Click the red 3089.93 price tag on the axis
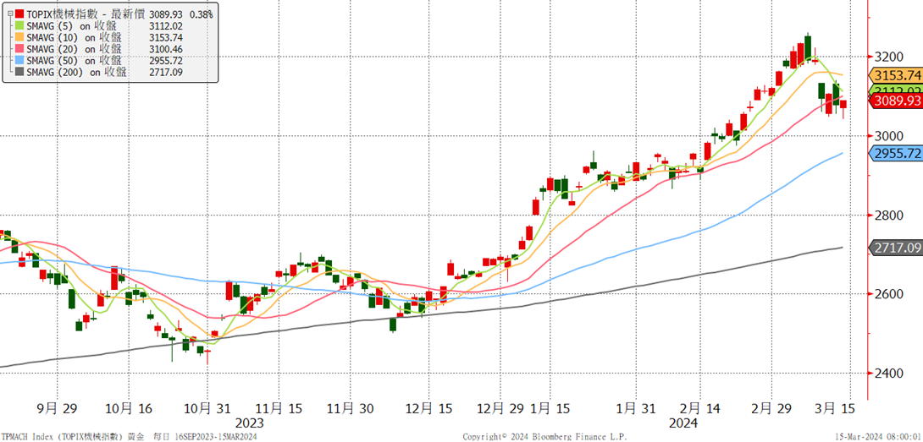The image size is (923, 442). (x=895, y=101)
